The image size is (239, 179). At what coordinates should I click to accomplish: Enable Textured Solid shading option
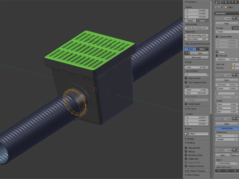(x=186, y=148)
